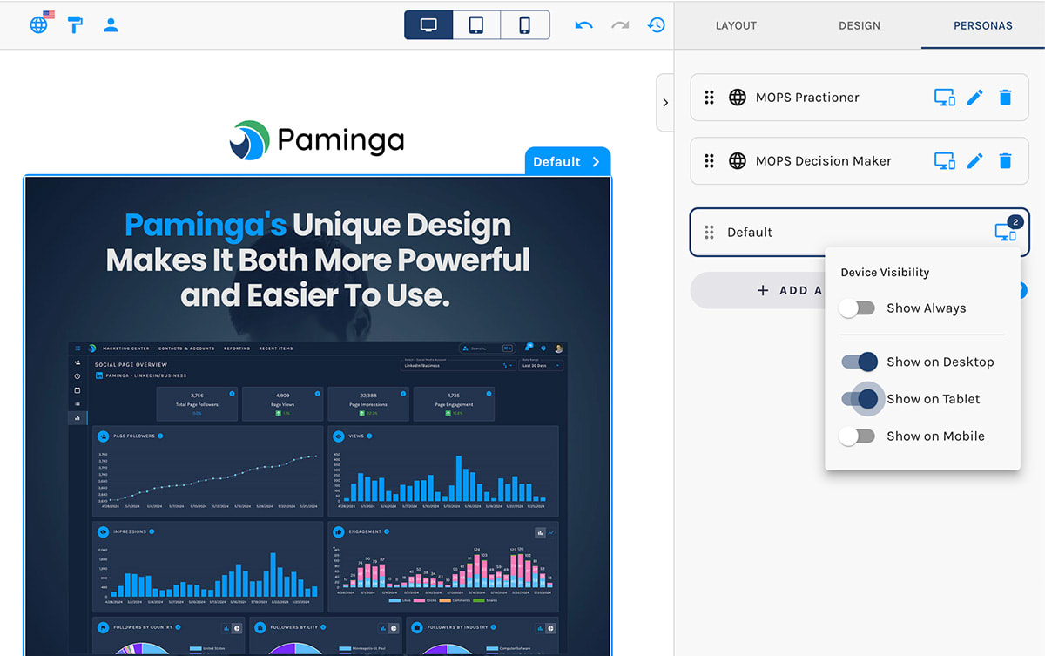Undo the last change

[x=583, y=25]
